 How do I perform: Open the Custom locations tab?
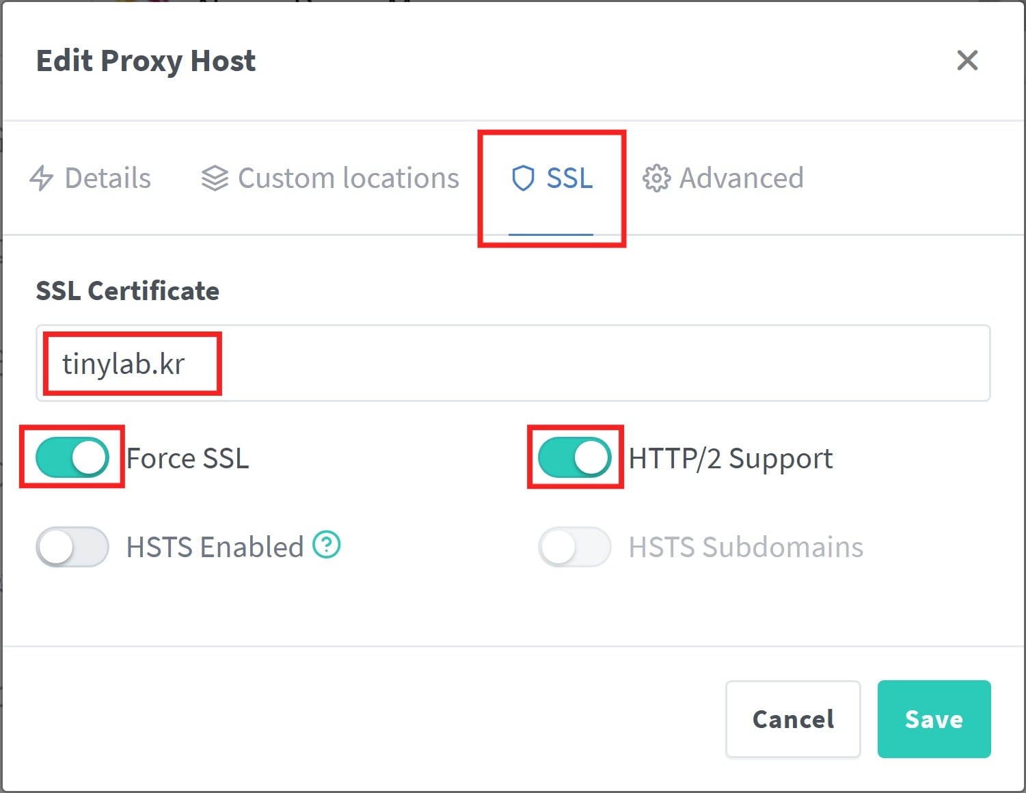pos(348,178)
